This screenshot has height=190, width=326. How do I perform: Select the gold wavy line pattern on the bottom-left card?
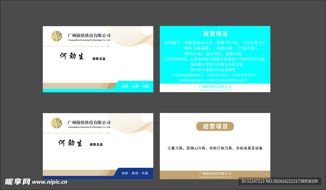pyautogui.click(x=134, y=124)
